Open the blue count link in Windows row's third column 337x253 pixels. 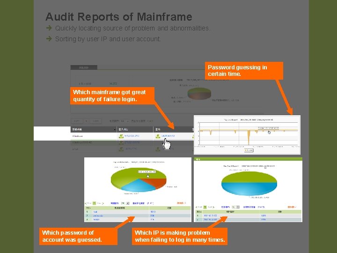pos(168,136)
